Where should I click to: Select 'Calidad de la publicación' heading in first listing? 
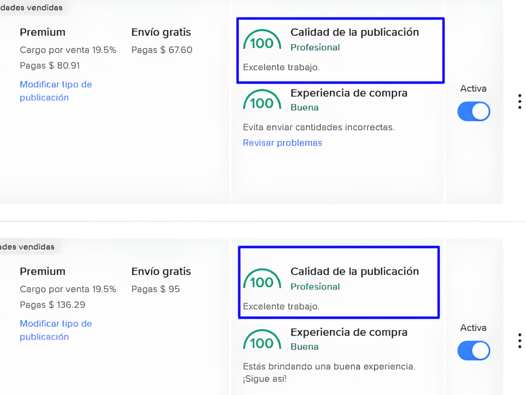point(355,32)
